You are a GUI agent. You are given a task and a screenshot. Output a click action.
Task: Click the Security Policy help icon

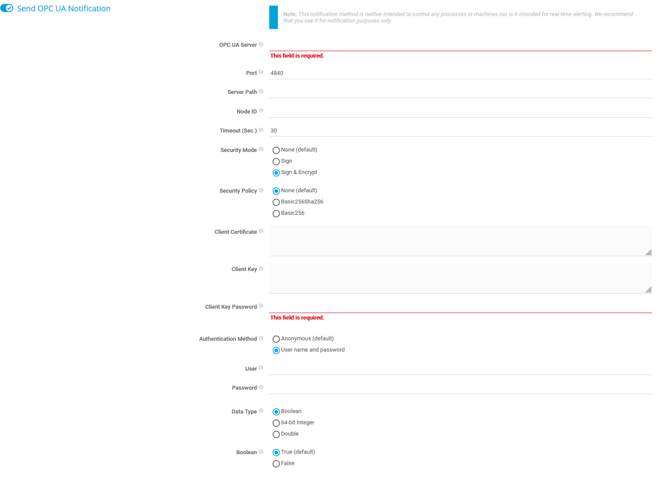pyautogui.click(x=261, y=190)
